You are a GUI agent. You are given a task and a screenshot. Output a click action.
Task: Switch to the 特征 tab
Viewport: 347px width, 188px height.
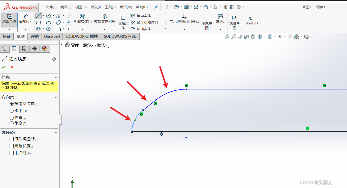click(7, 36)
